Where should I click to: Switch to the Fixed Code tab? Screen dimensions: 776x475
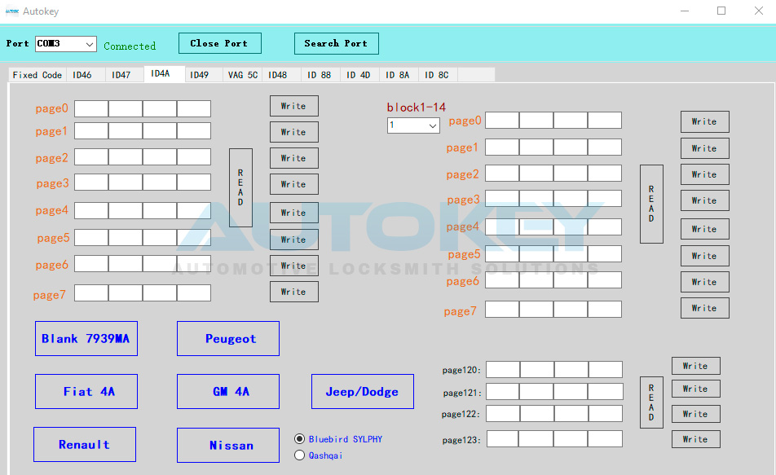(x=37, y=75)
